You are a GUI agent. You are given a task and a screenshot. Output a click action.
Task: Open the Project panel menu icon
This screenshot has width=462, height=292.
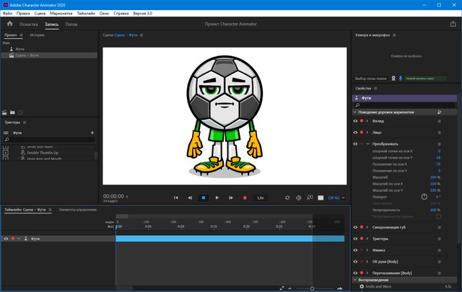point(21,35)
